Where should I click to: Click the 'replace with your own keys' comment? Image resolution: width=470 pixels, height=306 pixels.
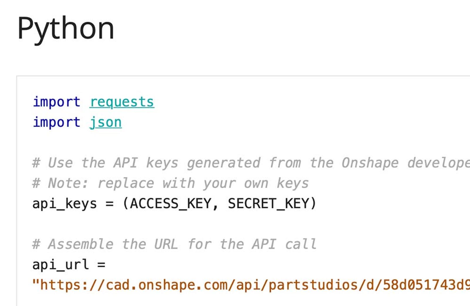203,183
